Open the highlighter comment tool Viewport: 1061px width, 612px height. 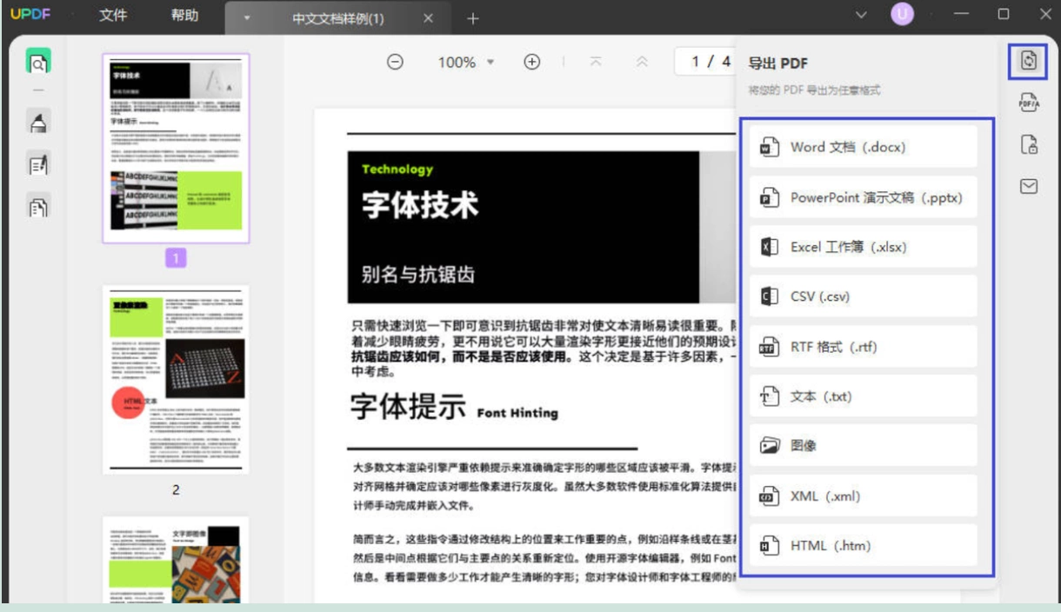38,122
